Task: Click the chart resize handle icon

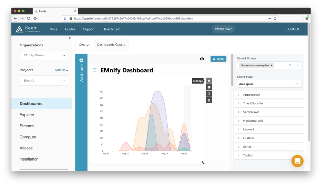Action: 203,163
